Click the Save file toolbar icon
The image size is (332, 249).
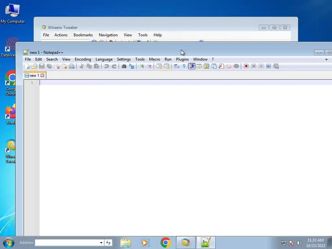tap(42, 66)
